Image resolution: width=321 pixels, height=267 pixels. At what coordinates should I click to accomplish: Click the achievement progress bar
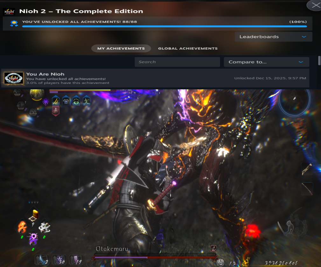click(x=164, y=26)
